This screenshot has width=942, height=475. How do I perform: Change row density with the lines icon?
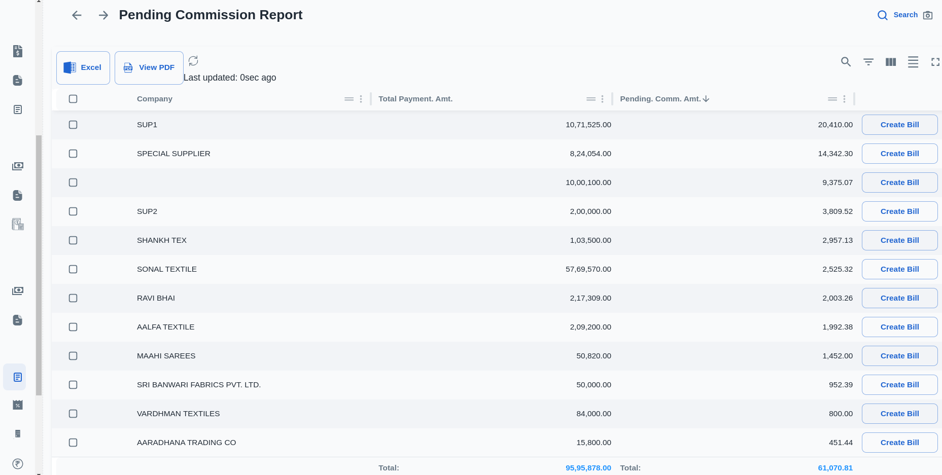click(913, 62)
